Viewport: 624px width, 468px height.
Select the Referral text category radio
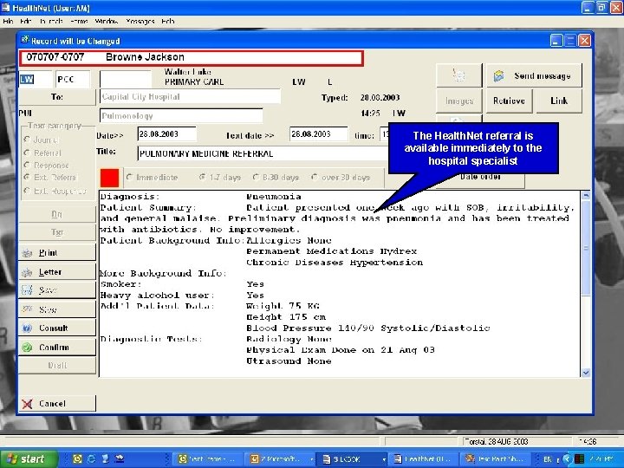click(27, 153)
